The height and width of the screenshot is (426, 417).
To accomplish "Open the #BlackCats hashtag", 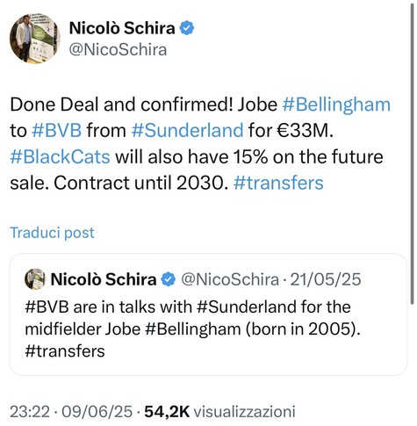I will point(60,156).
